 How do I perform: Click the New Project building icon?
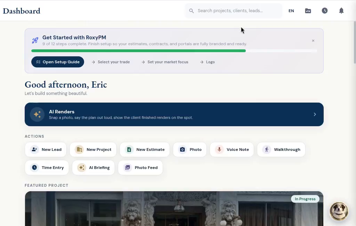79,150
